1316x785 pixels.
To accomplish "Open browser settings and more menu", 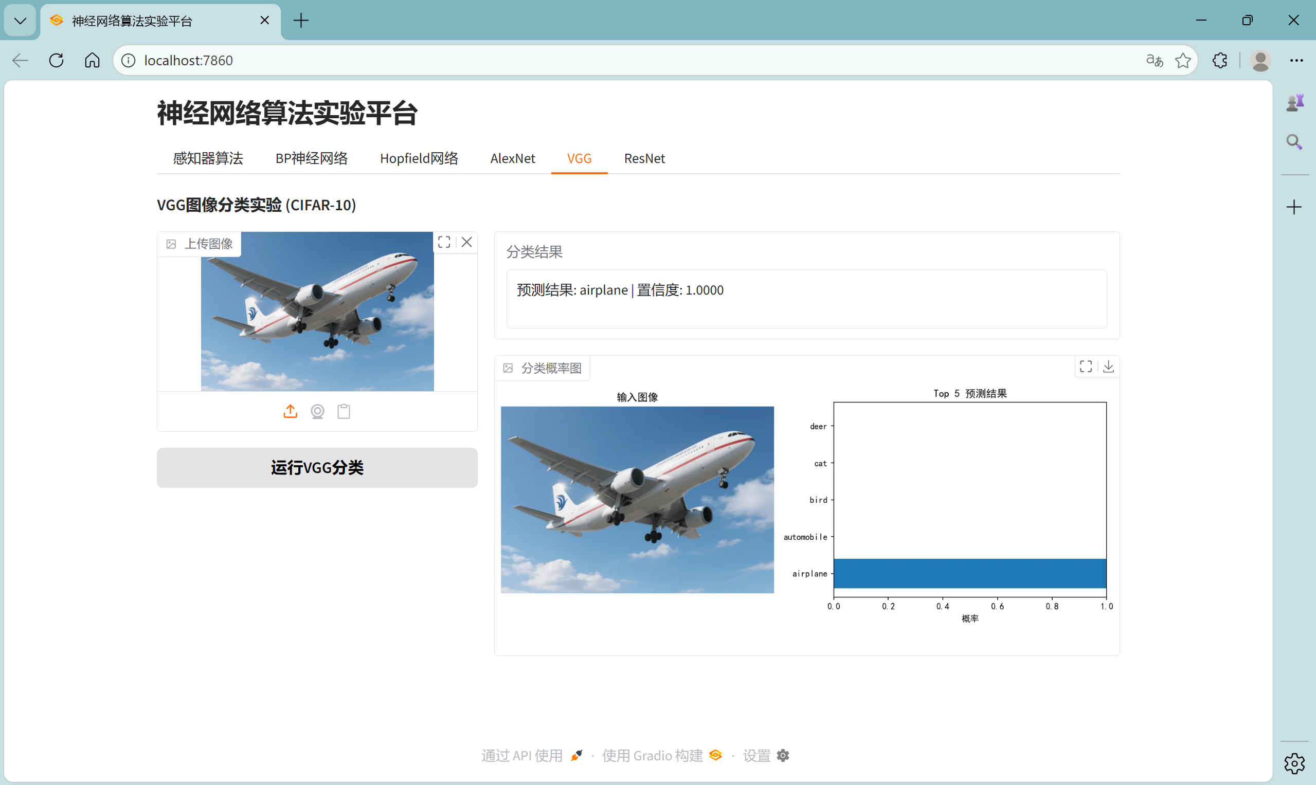I will (1296, 60).
